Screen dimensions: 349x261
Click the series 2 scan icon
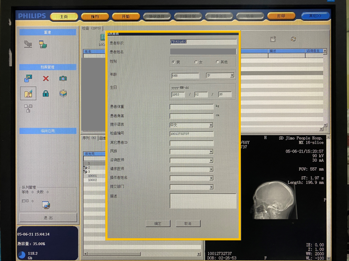[x=85, y=168]
